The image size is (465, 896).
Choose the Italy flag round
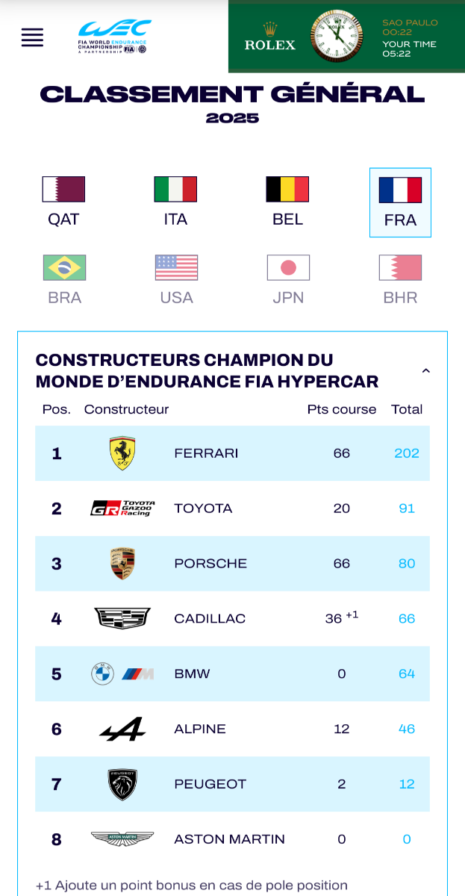pos(175,202)
